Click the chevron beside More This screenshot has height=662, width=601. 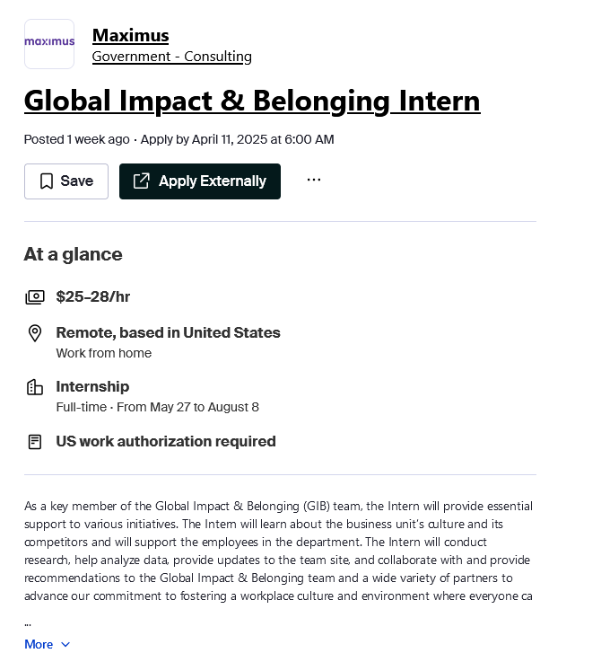65,645
